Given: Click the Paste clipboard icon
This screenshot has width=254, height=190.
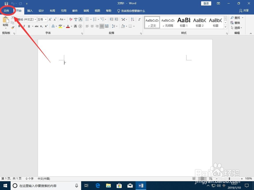Looking at the screenshot, I should coord(6,20).
